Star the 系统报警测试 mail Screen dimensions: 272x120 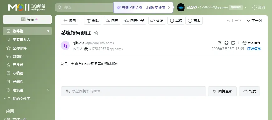point(96,33)
